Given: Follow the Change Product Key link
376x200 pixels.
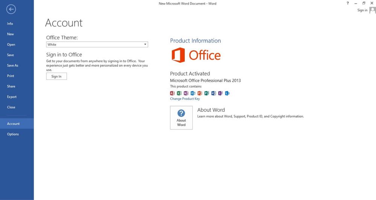Looking at the screenshot, I should (x=185, y=98).
